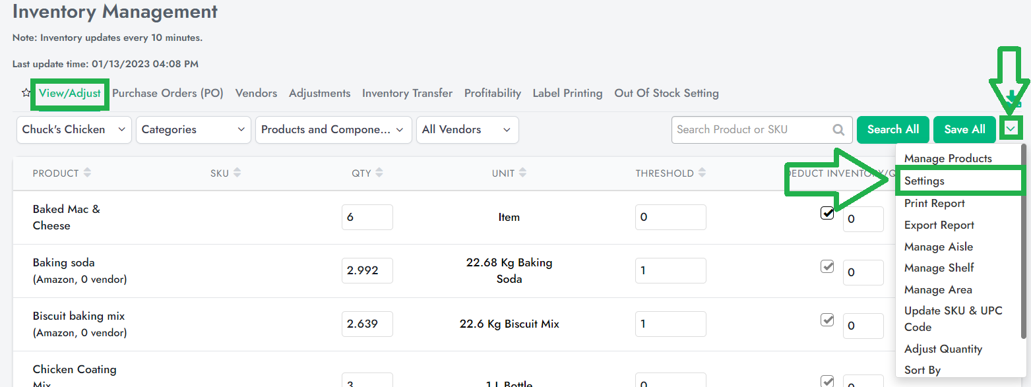The width and height of the screenshot is (1031, 387).
Task: Switch to the Purchase Orders (PO) tab
Action: pyautogui.click(x=168, y=94)
